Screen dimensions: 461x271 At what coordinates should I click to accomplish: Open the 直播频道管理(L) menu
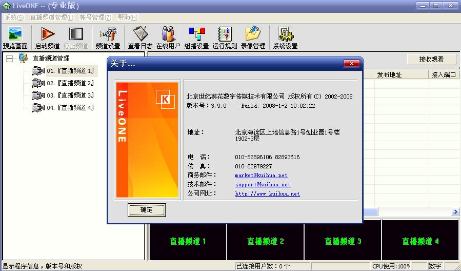[51, 17]
